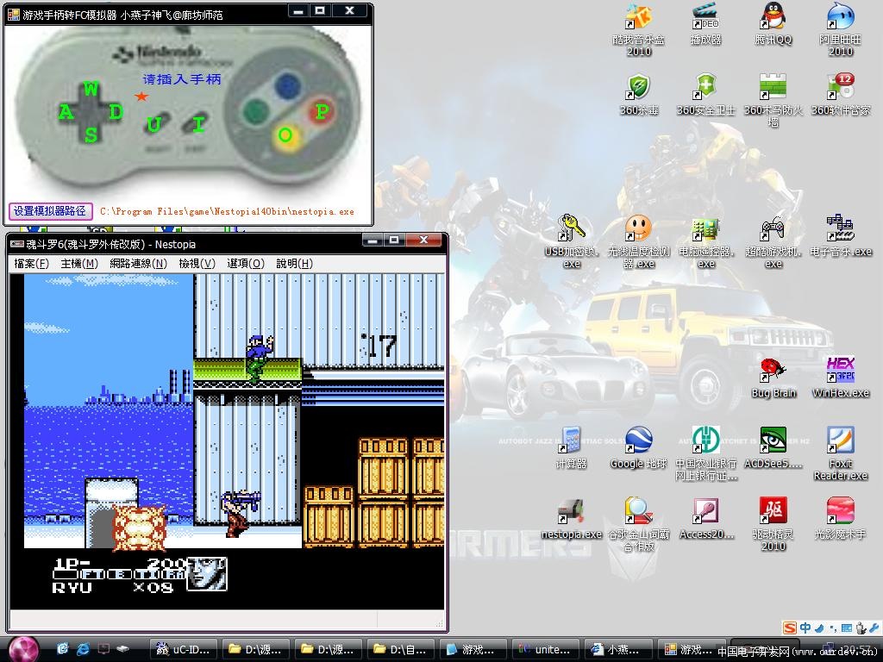Screen dimensions: 883x662
Task: Click the W up key on the d-pad
Action: [91, 89]
